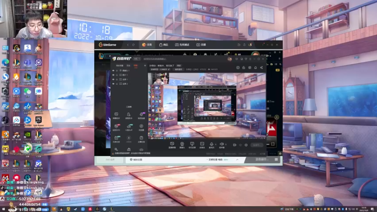Image resolution: width=377 pixels, height=212 pixels.
Task: Click the 正在运行 button in WeGame
Action: pos(262,159)
